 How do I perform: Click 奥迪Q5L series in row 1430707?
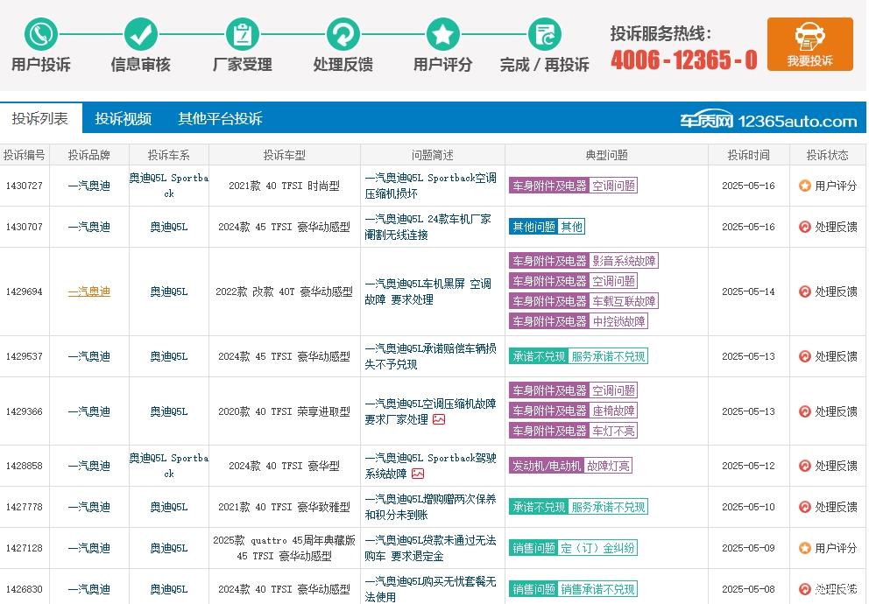point(169,227)
